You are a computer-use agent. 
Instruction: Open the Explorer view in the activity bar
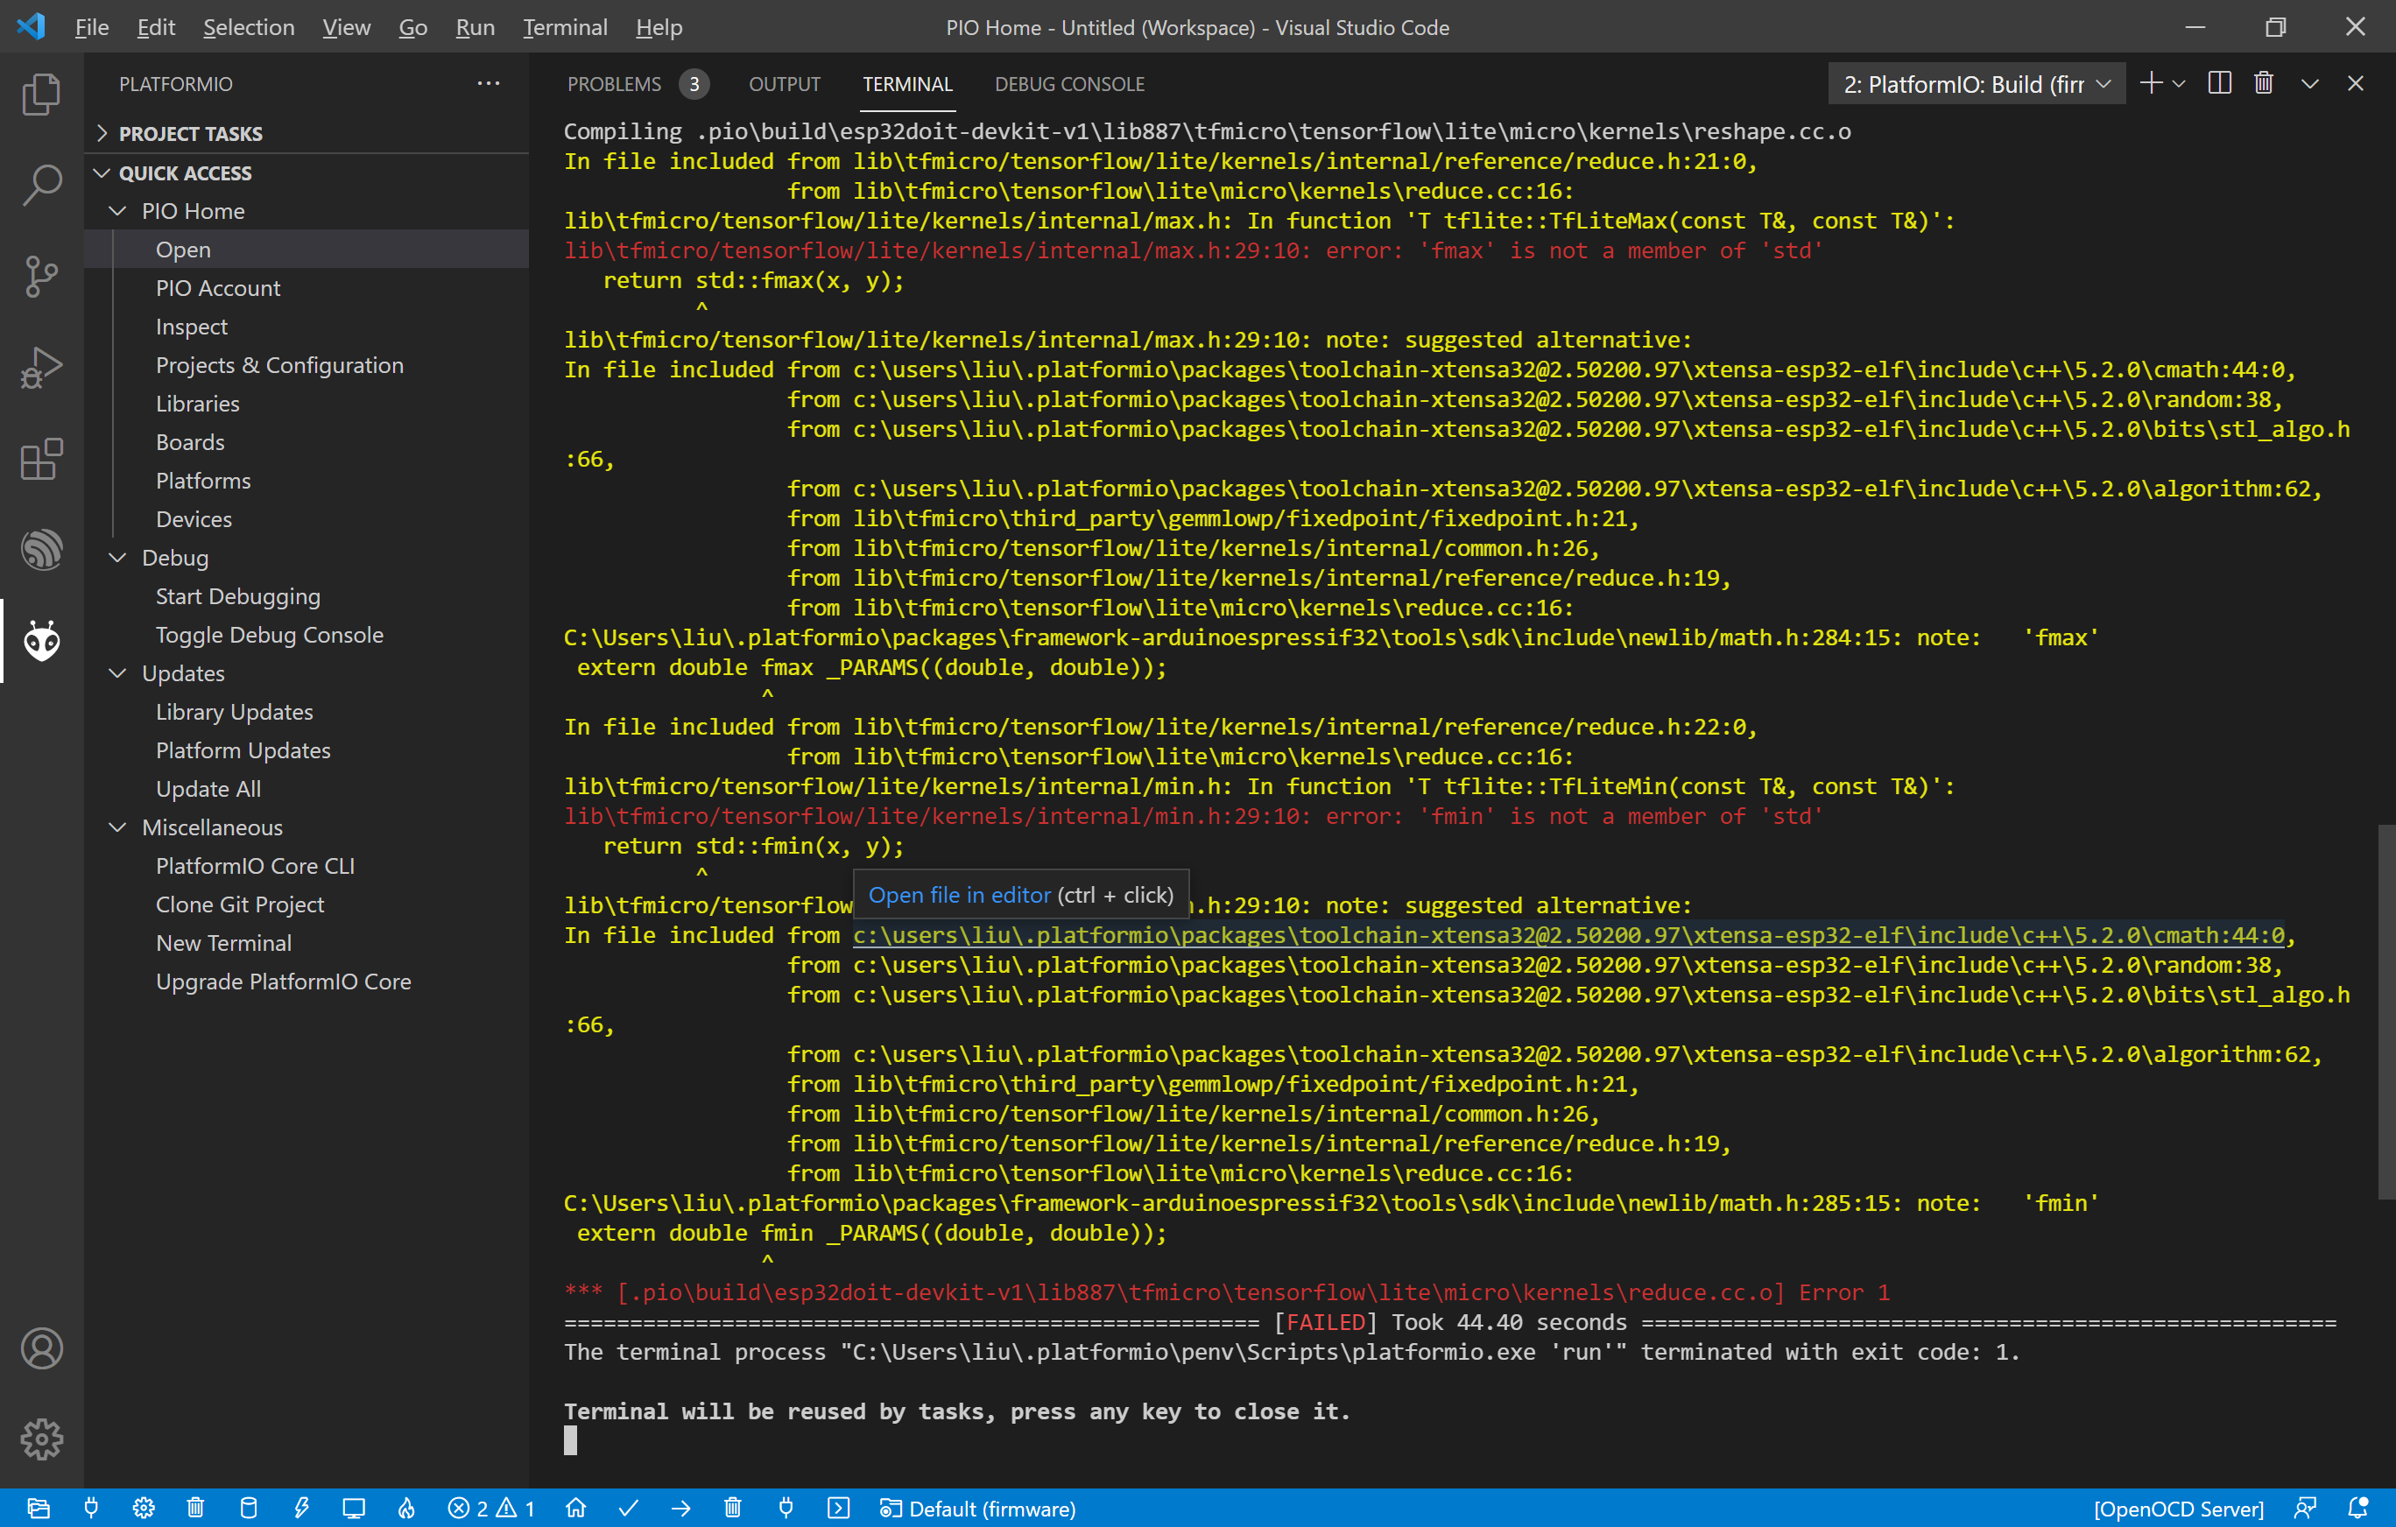42,94
